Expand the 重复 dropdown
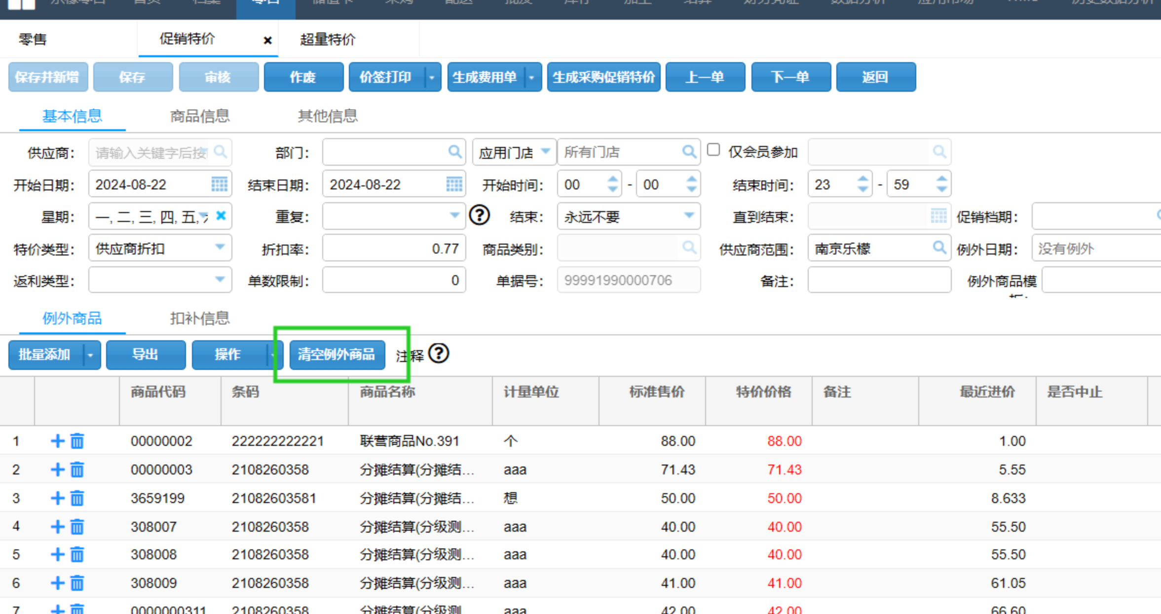 454,216
